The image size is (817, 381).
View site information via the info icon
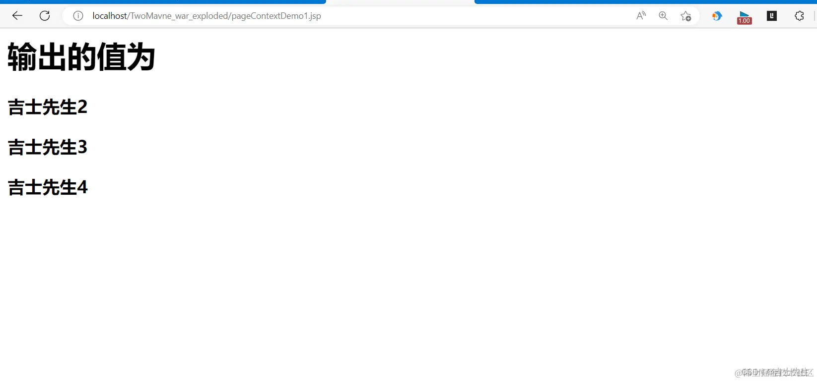78,16
